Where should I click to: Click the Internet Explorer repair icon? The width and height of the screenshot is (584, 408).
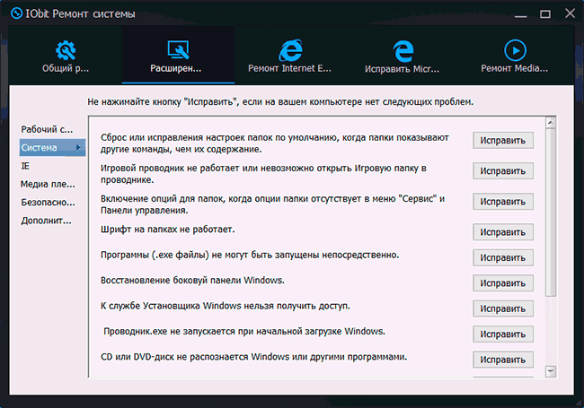tap(290, 50)
